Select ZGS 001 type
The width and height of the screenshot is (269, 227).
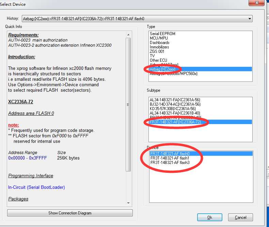click(x=157, y=51)
